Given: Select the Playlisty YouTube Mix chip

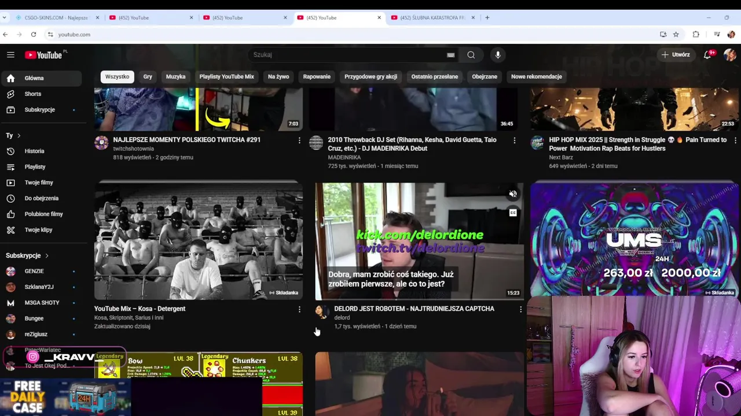Looking at the screenshot, I should pos(227,76).
